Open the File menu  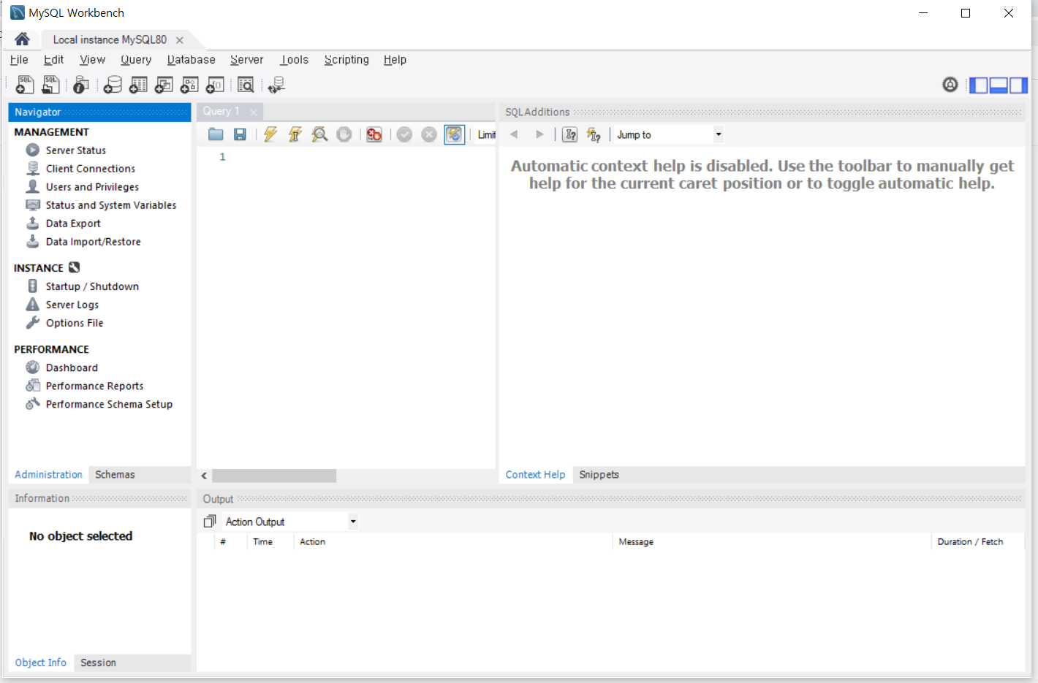pyautogui.click(x=19, y=60)
